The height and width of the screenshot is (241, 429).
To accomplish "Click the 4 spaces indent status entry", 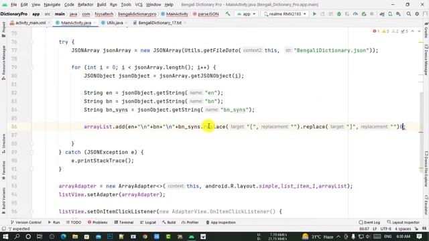I will 403,229.
